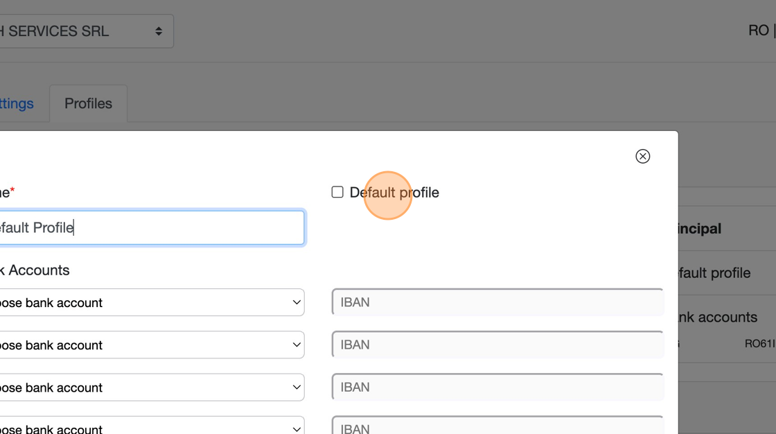776x434 pixels.
Task: Click the chevron arrow of the first bank dropdown
Action: 297,302
